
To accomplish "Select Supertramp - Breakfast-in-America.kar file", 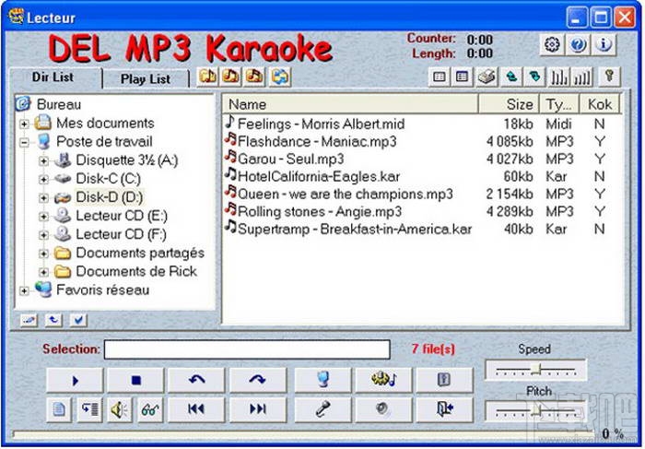I will click(x=355, y=229).
